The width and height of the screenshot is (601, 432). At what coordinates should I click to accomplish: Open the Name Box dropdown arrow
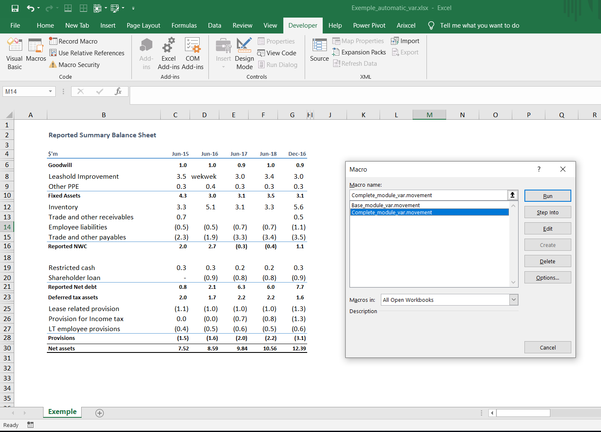pyautogui.click(x=50, y=91)
